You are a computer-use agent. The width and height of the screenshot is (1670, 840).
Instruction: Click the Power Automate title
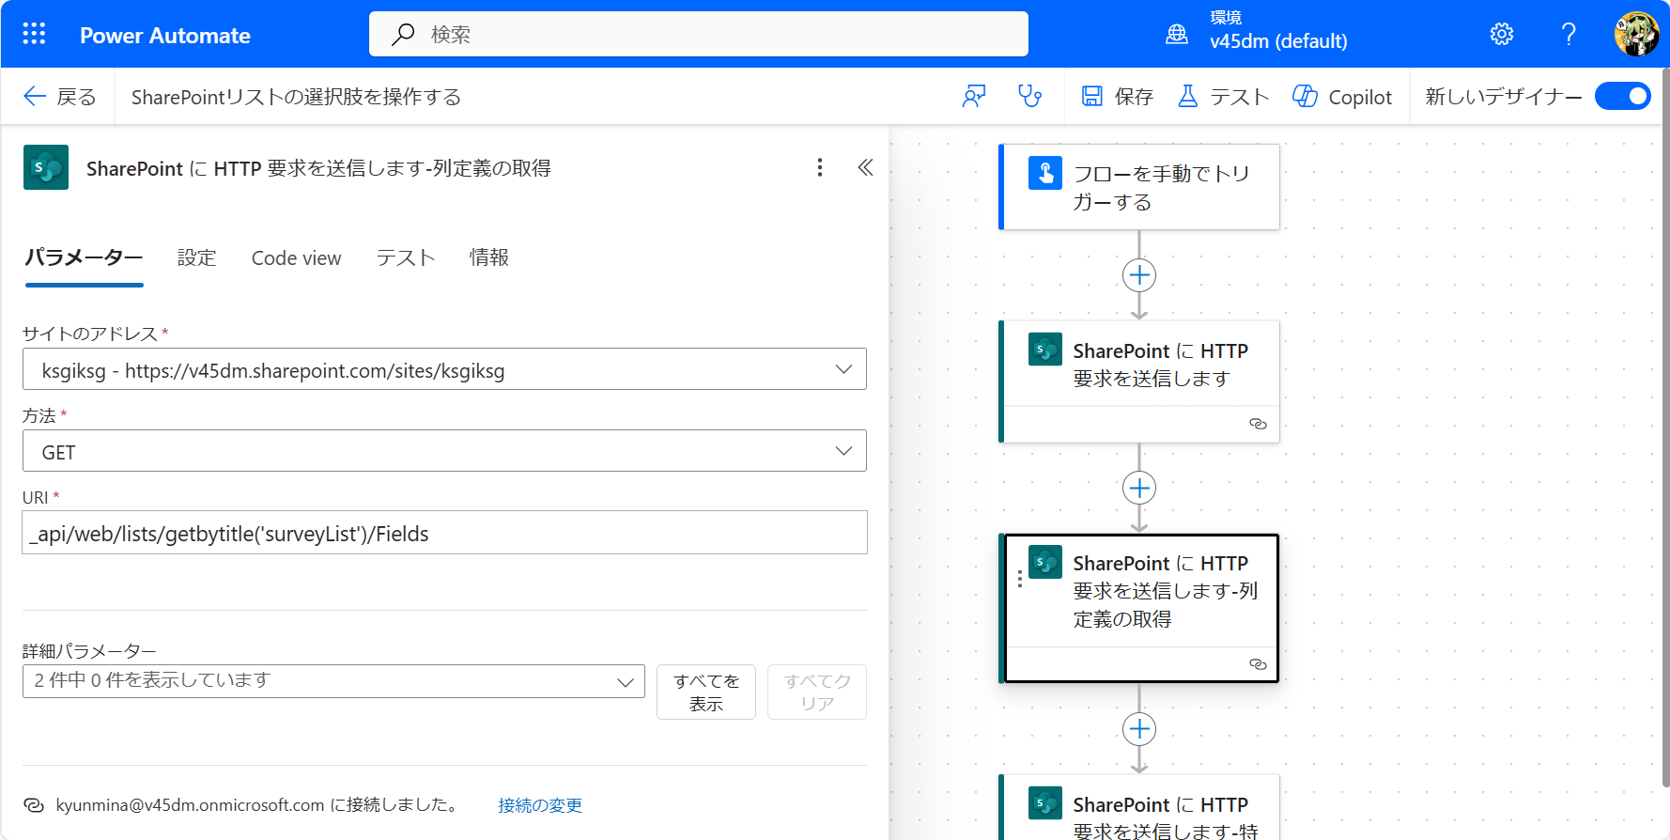(165, 36)
